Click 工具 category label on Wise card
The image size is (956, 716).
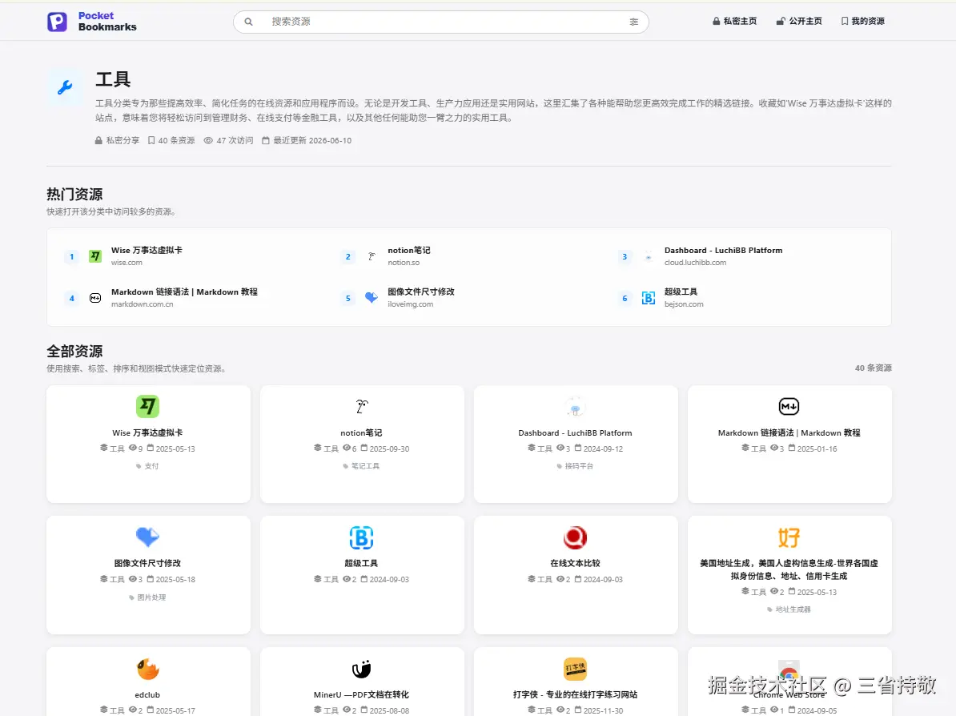pos(112,449)
